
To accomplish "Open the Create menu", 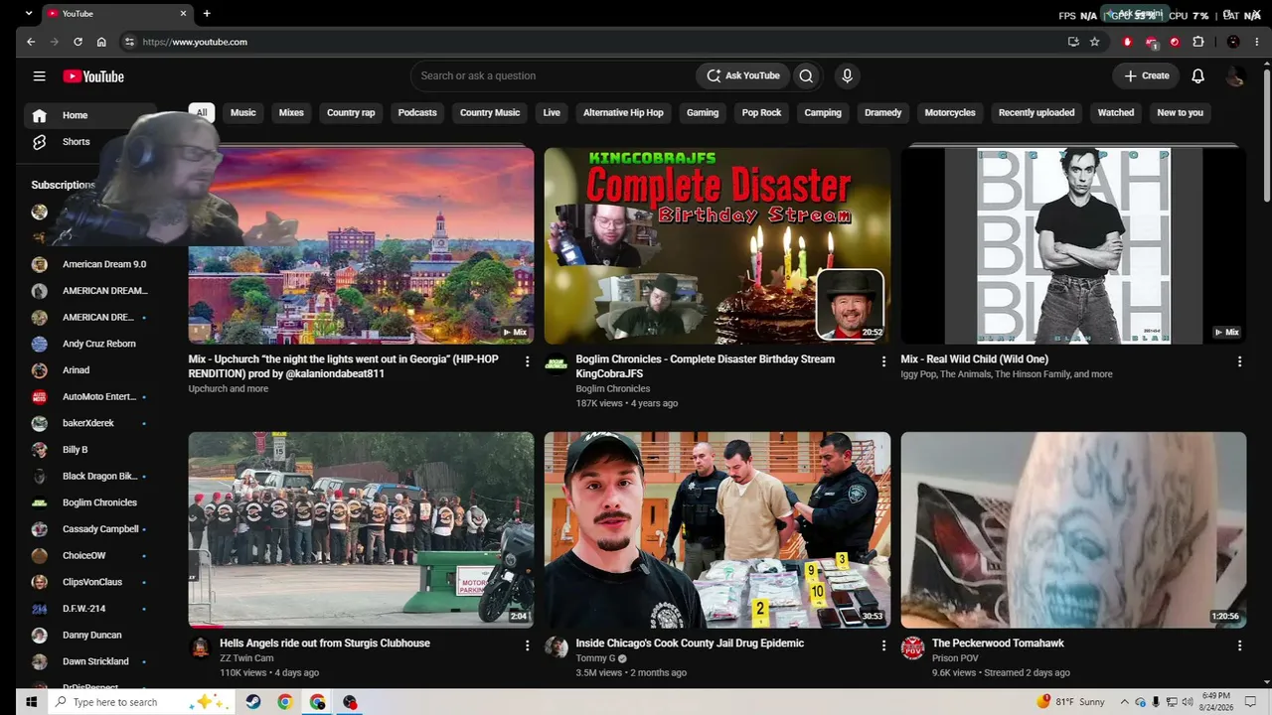I will click(1147, 75).
